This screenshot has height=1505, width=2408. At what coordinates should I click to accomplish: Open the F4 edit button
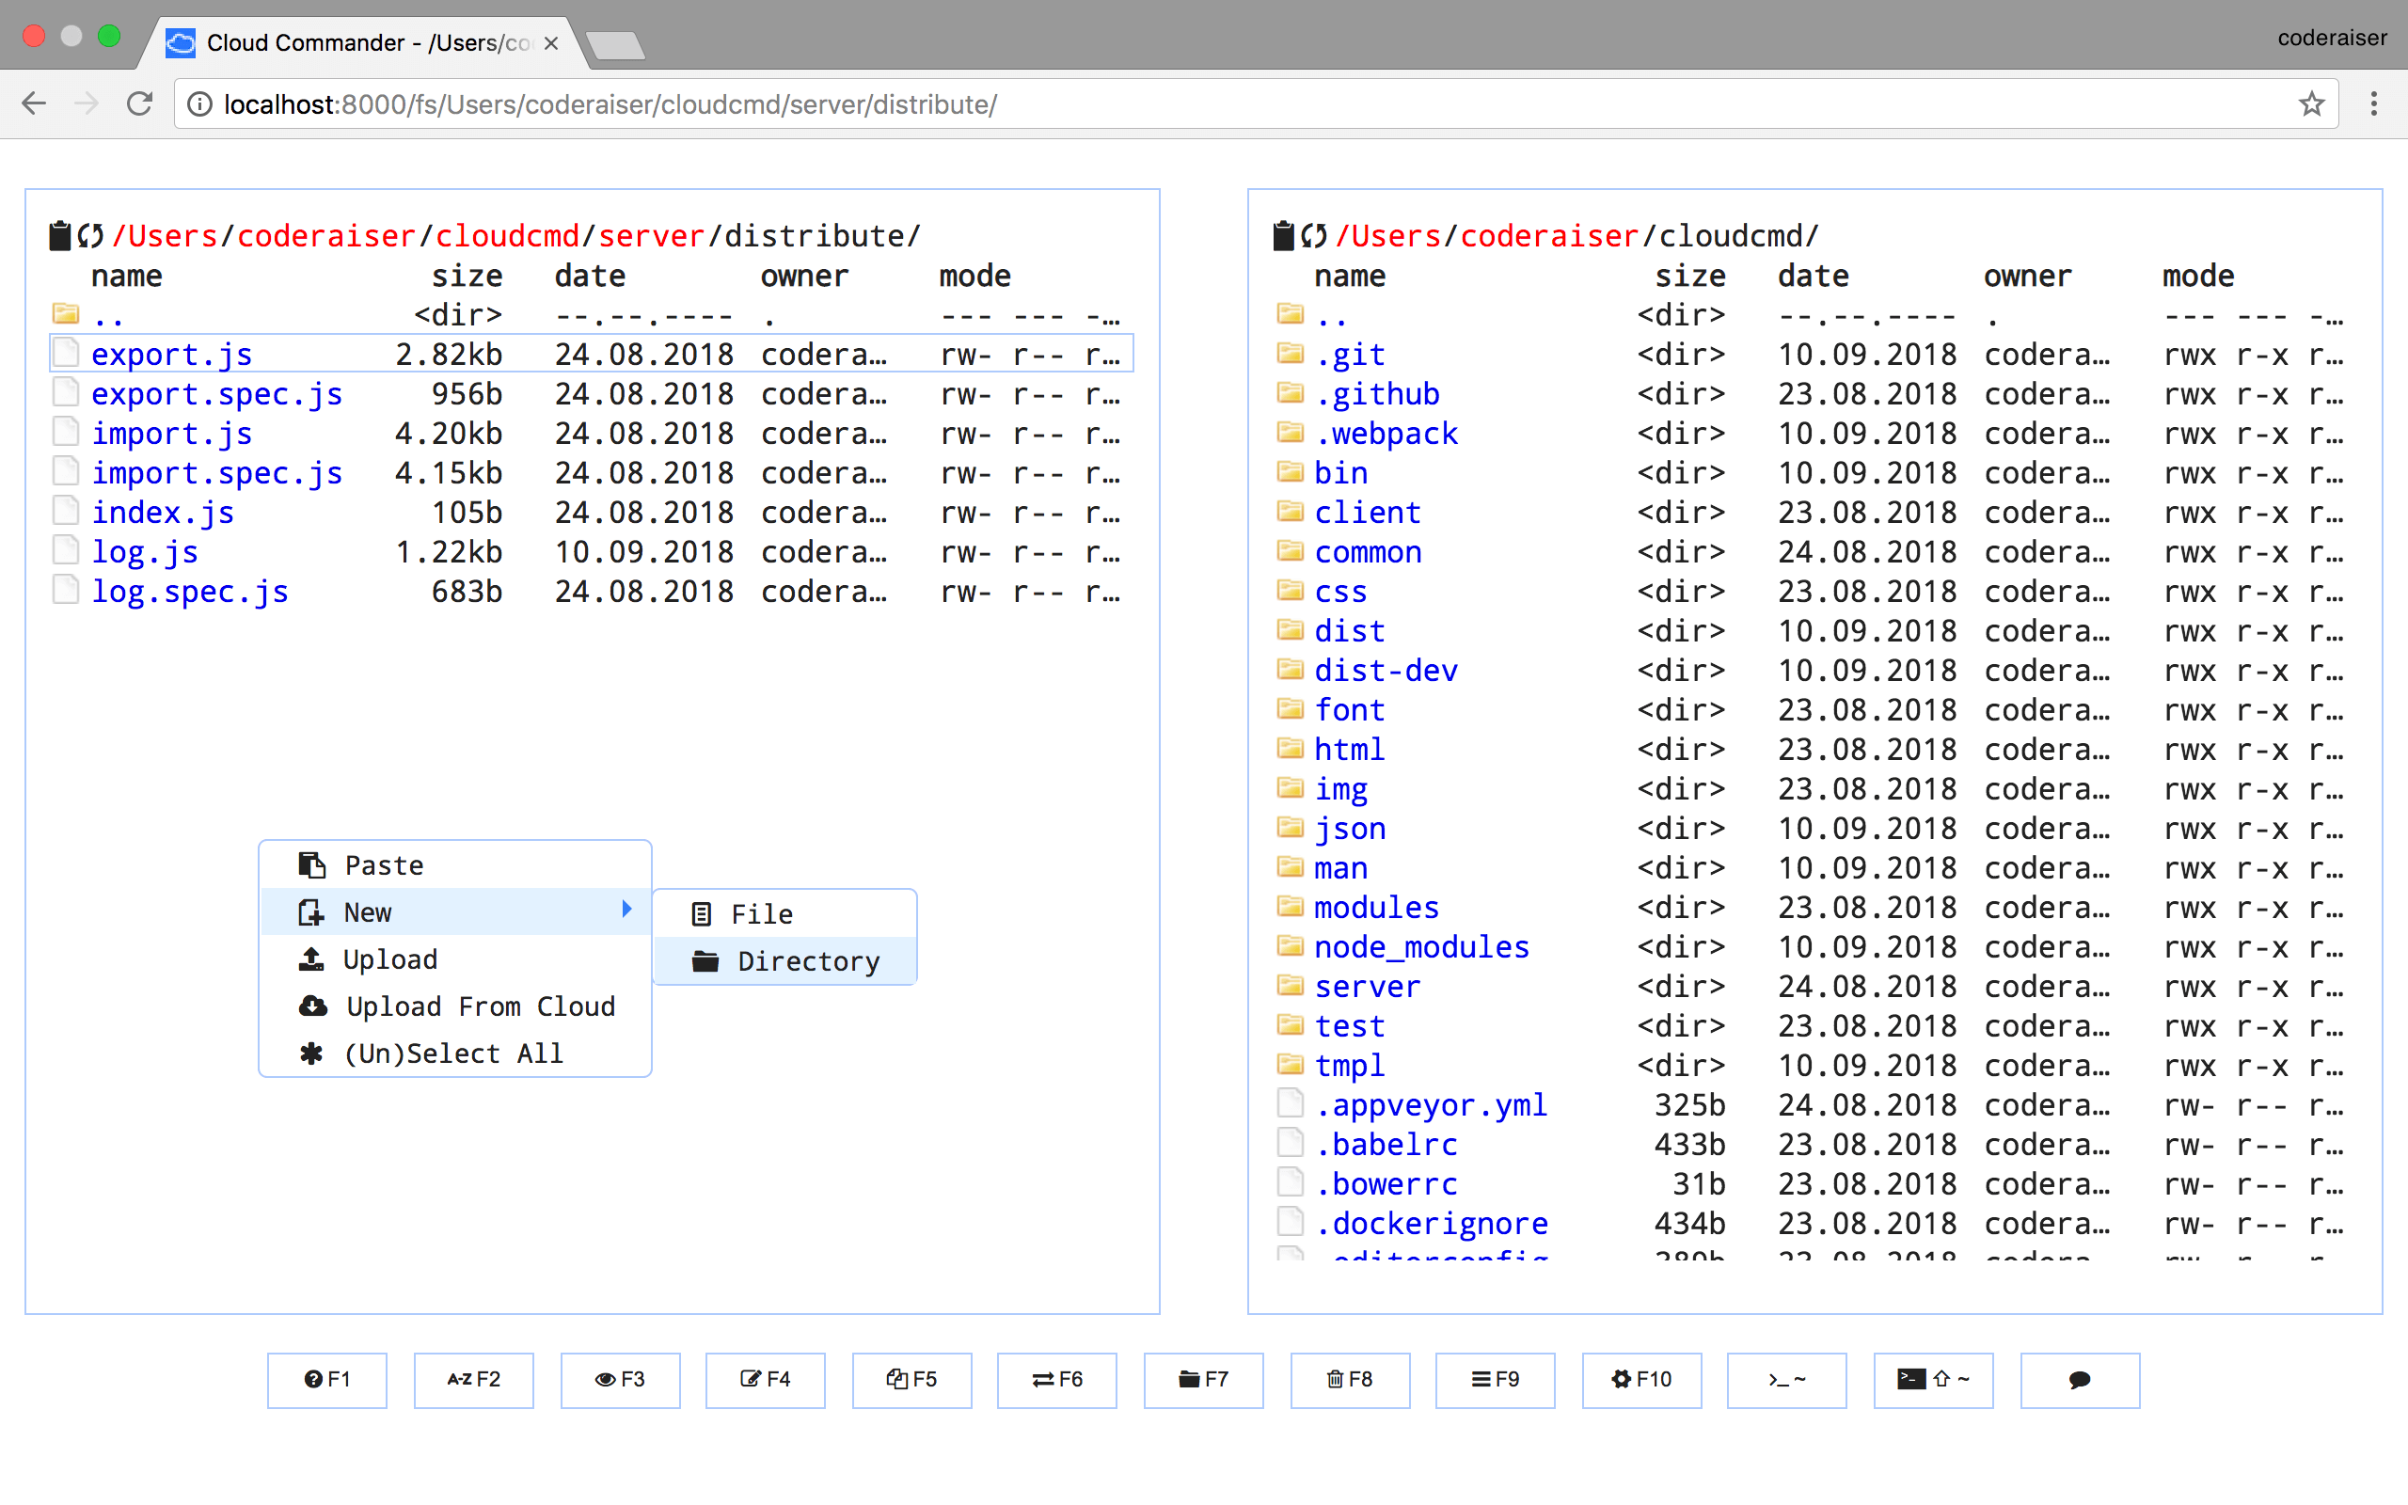point(764,1379)
